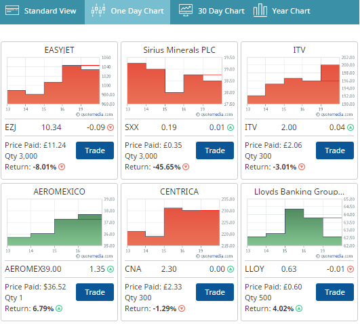Click down arrow next to Return -3.01%

tap(302, 167)
